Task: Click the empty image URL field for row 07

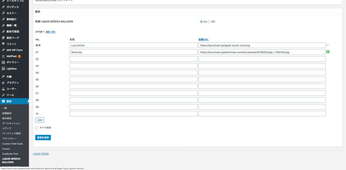Action: [x=262, y=93]
